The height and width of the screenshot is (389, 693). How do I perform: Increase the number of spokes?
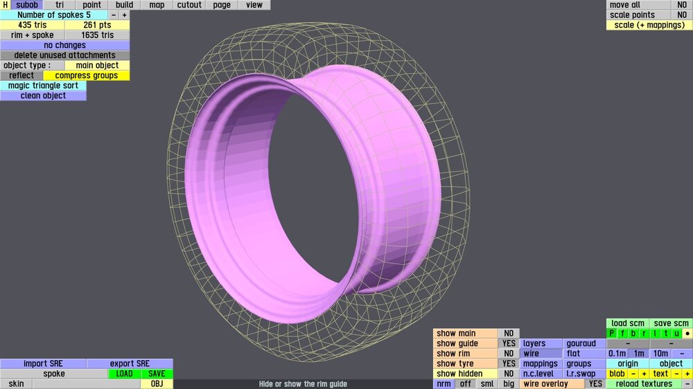click(124, 15)
